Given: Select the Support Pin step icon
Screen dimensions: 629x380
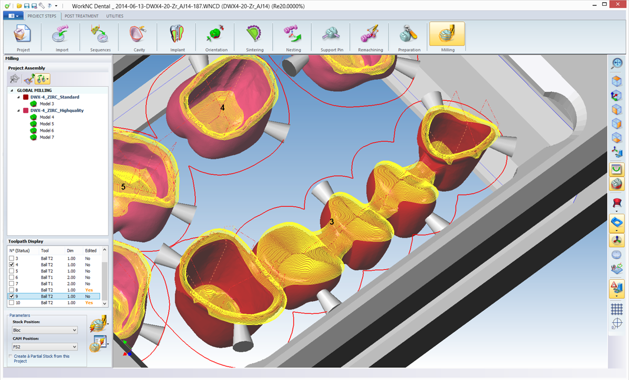Looking at the screenshot, I should click(332, 37).
